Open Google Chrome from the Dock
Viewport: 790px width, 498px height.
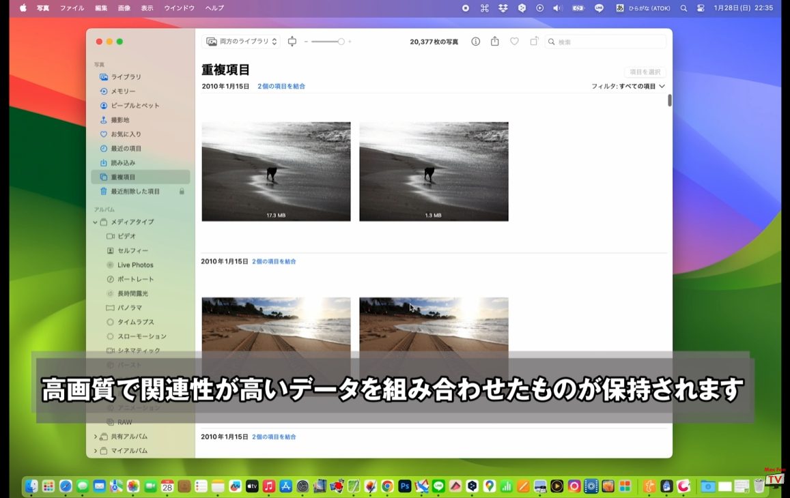[387, 486]
